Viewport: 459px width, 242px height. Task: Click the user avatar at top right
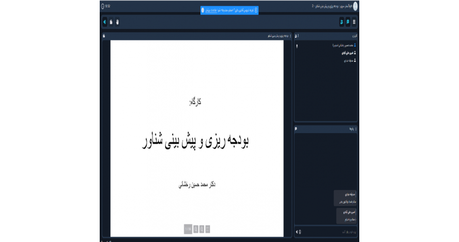coord(356,6)
